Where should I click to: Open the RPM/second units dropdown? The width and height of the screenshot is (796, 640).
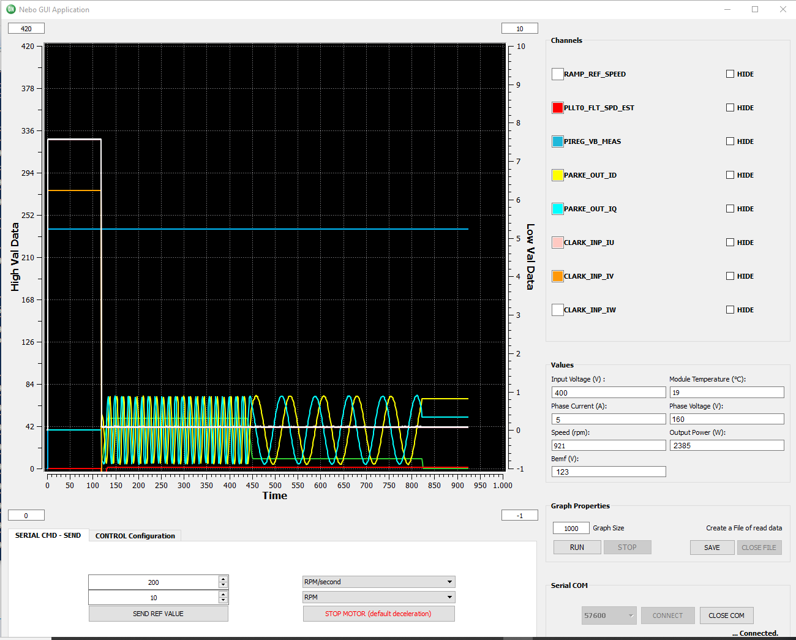click(x=378, y=582)
